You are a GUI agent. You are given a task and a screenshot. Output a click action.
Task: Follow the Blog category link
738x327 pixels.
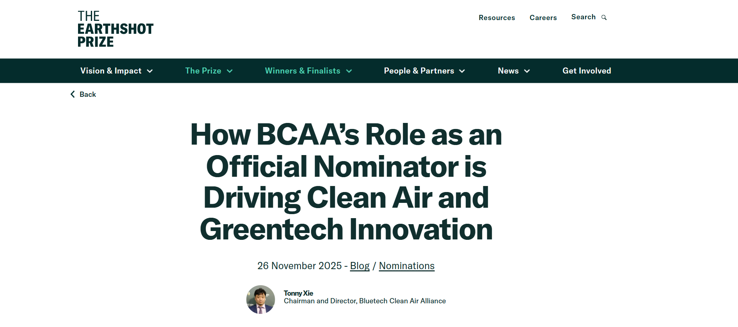pyautogui.click(x=360, y=266)
